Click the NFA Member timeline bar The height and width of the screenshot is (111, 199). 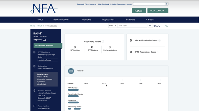[x=73, y=90]
